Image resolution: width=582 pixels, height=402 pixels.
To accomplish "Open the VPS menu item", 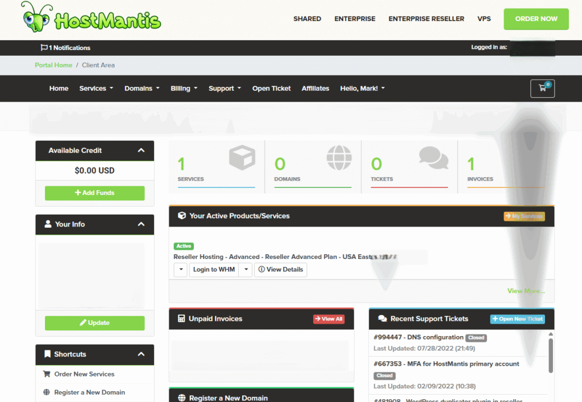I will [x=484, y=19].
